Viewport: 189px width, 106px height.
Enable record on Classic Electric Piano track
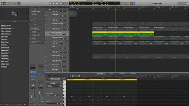(x=56, y=34)
